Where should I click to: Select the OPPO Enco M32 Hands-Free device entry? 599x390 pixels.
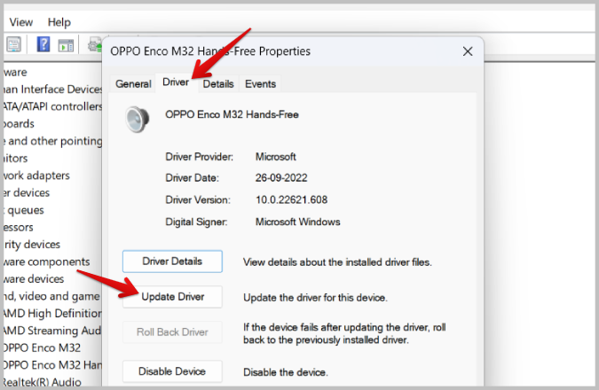52,365
